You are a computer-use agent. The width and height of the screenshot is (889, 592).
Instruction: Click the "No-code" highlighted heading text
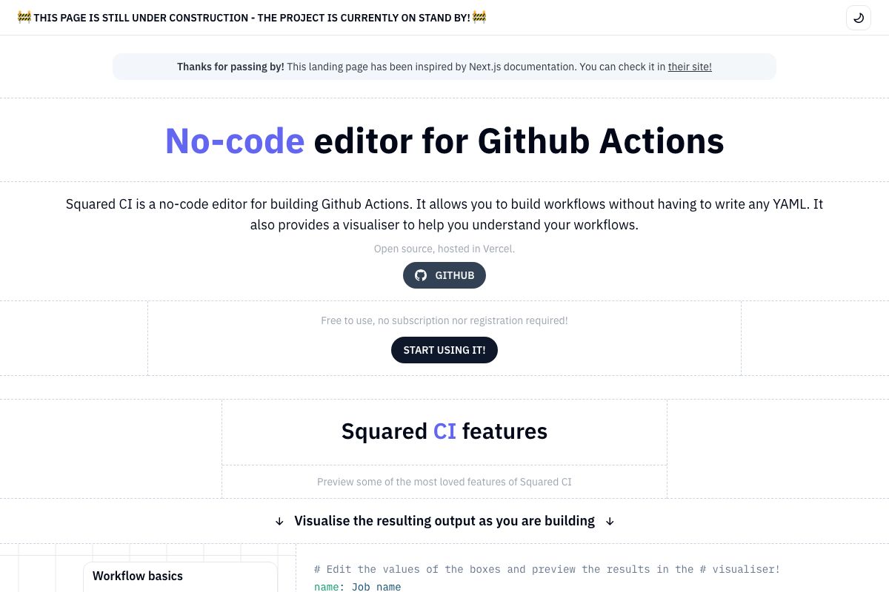[x=235, y=140]
